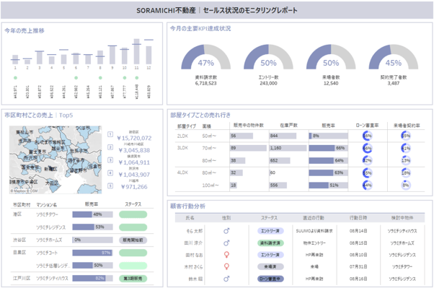
Task: Click the male gender icon for そら太郎
Action: 226,231
